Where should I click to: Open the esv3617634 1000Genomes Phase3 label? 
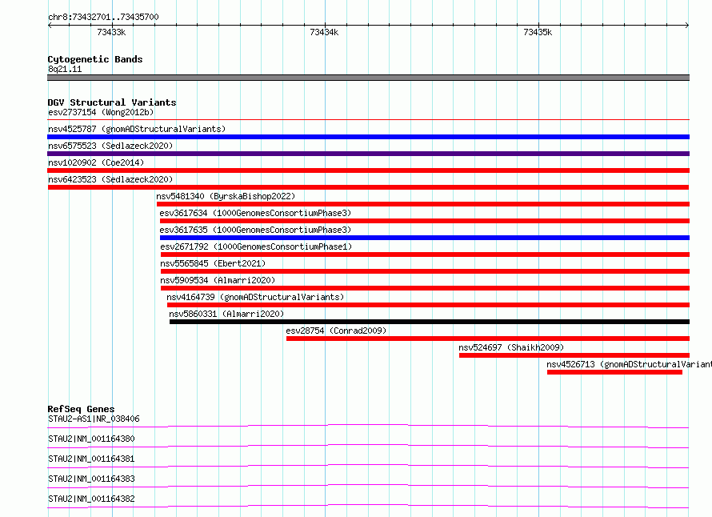[x=255, y=213]
